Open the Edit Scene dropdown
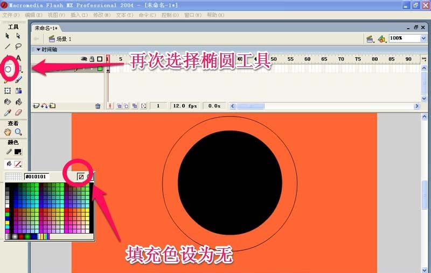The image size is (431, 273). point(370,39)
